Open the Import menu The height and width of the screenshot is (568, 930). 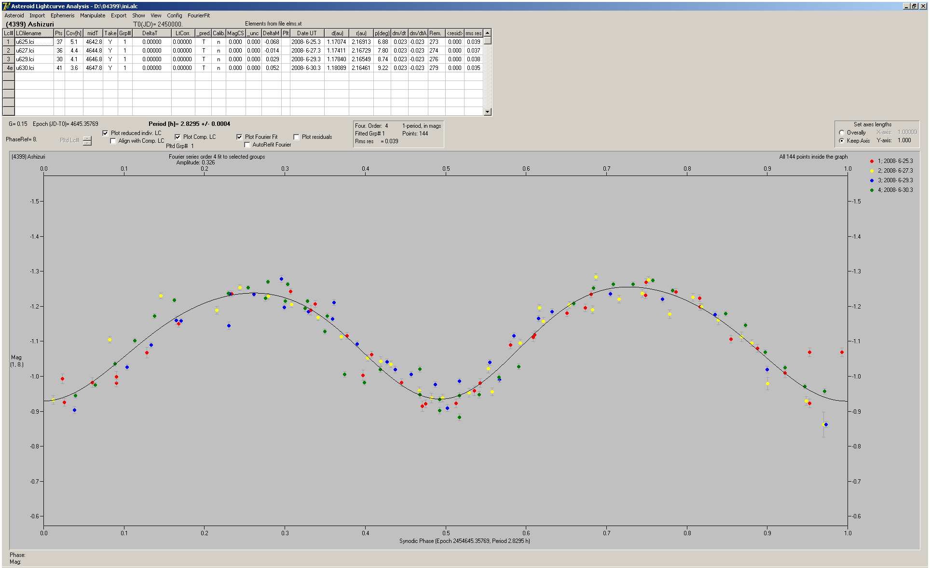pyautogui.click(x=37, y=15)
